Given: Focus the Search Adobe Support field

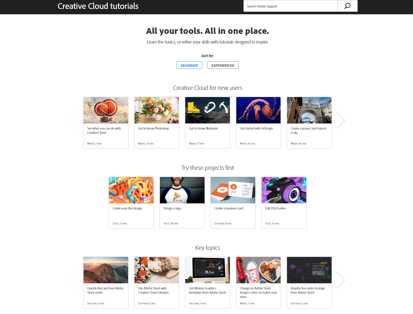Looking at the screenshot, I should tap(290, 6).
